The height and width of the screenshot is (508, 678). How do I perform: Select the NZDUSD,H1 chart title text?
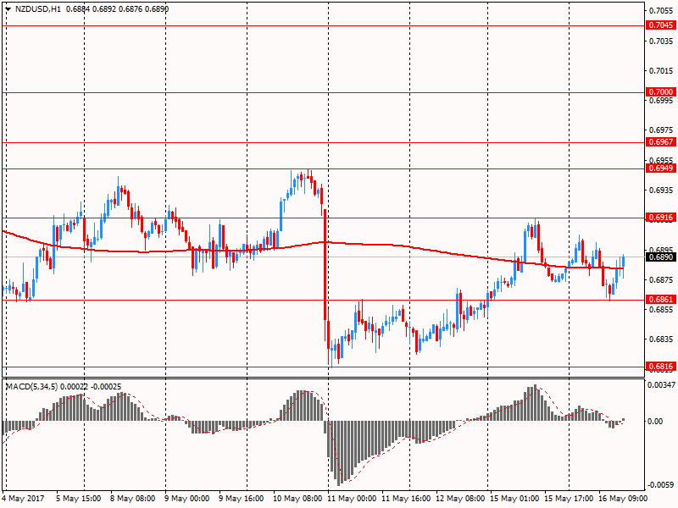[38, 8]
